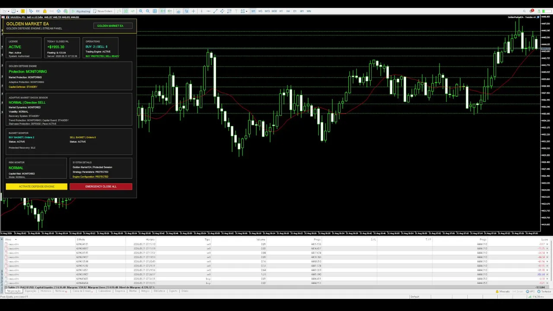The width and height of the screenshot is (553, 311).
Task: Open the Nova Ordem dialog
Action: coord(103,11)
